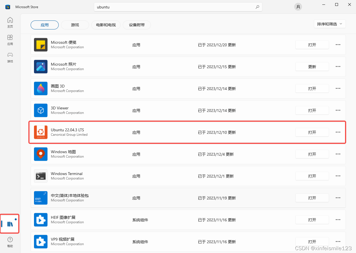Screen dimensions: 356x253
Task: Open more options for Microsoft 照片
Action: point(338,66)
